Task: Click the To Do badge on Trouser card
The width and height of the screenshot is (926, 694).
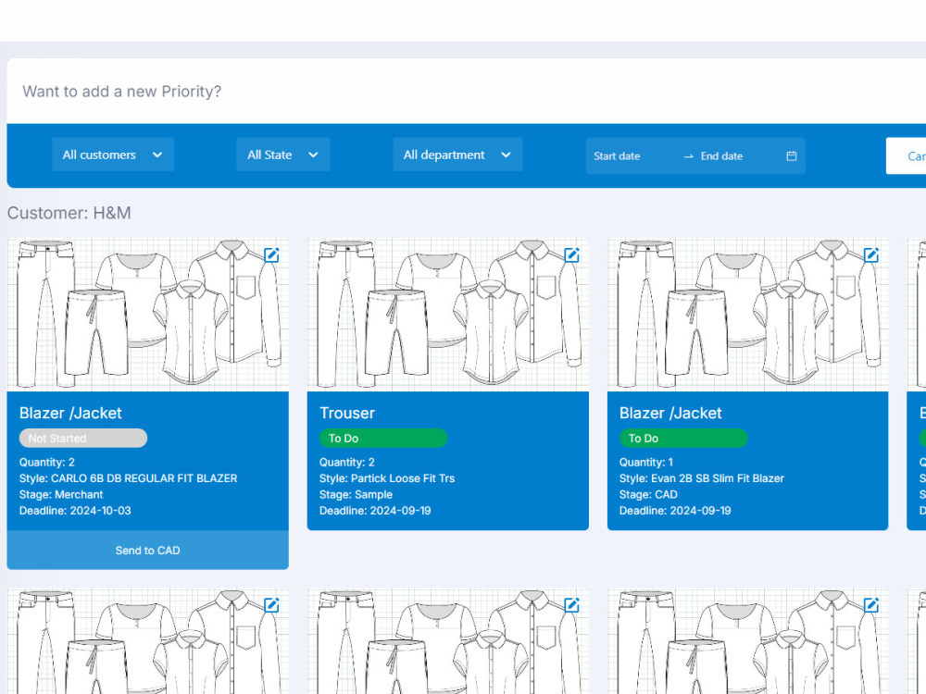Action: click(x=383, y=438)
